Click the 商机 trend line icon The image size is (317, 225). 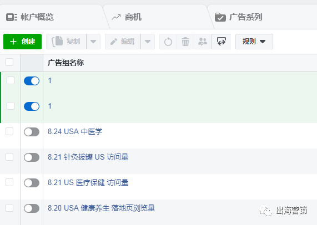pyautogui.click(x=116, y=17)
